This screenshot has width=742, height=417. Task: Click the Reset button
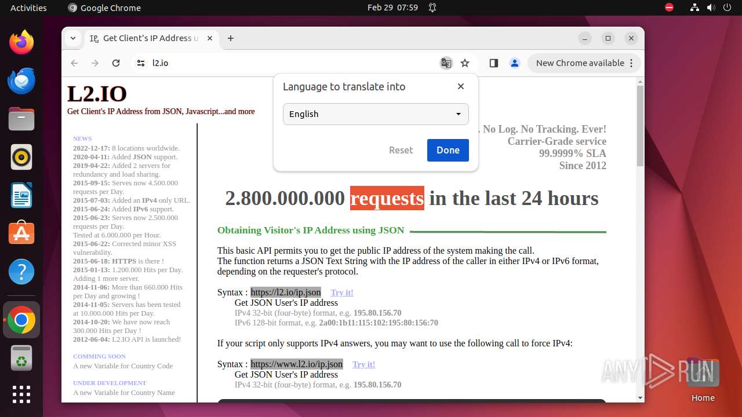(x=401, y=150)
